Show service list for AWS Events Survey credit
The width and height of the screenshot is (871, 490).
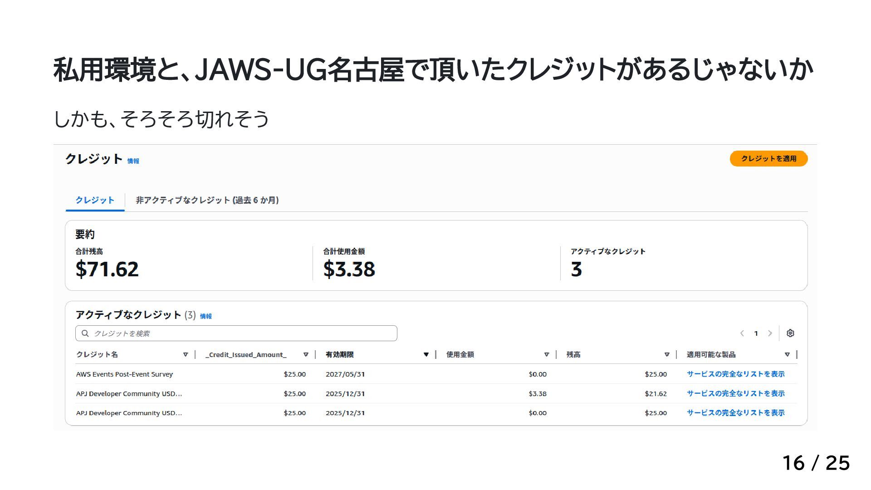(735, 374)
